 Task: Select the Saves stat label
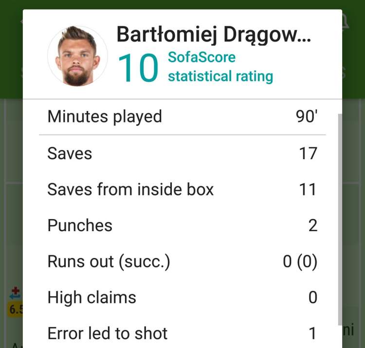[x=70, y=154]
